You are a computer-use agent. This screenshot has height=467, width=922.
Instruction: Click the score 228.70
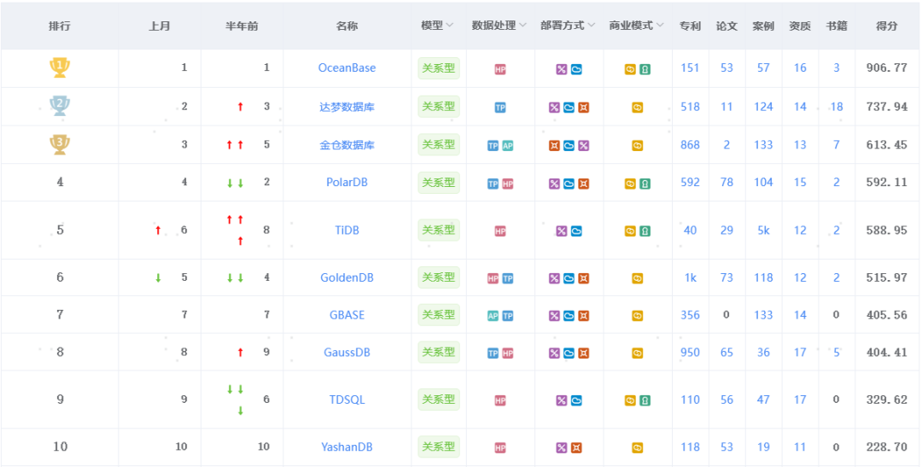pos(887,447)
